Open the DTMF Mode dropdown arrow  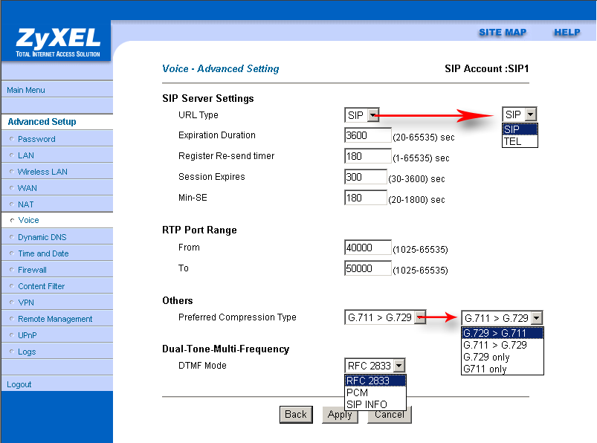click(398, 366)
